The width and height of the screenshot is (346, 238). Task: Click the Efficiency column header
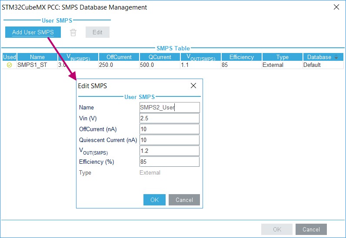coord(242,57)
